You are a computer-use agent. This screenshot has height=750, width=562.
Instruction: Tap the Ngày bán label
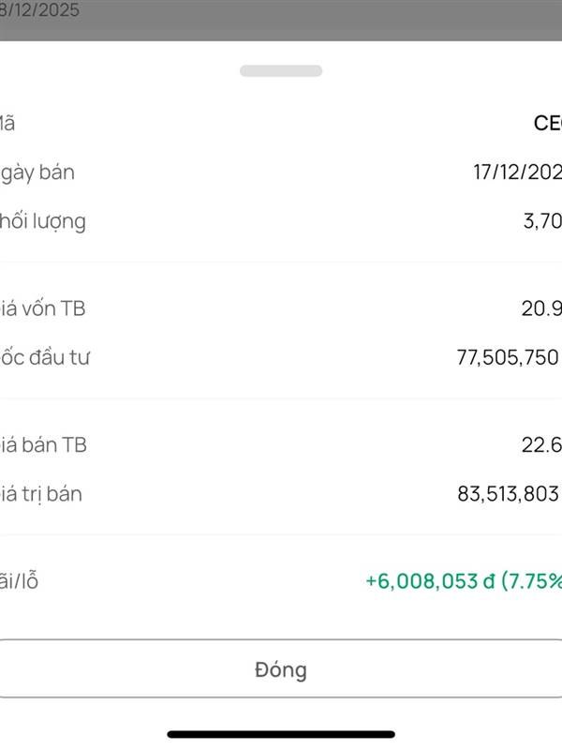37,172
